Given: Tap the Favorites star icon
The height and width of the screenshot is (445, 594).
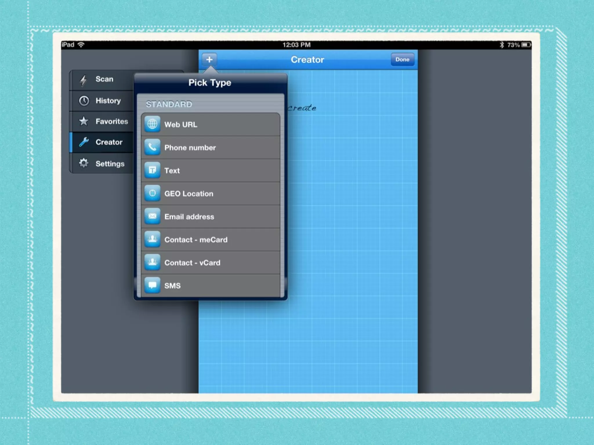Looking at the screenshot, I should point(84,121).
